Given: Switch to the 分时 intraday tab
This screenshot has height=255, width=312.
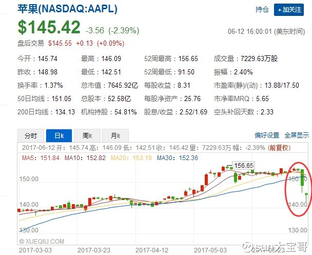Looking at the screenshot, I should (x=31, y=135).
